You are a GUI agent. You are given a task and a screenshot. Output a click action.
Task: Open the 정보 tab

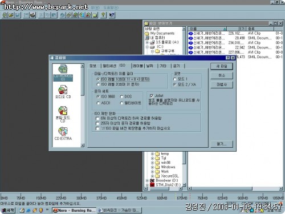coord(93,66)
